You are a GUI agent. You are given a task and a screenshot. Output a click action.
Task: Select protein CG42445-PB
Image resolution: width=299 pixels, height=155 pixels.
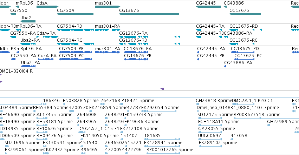[x=211, y=56]
